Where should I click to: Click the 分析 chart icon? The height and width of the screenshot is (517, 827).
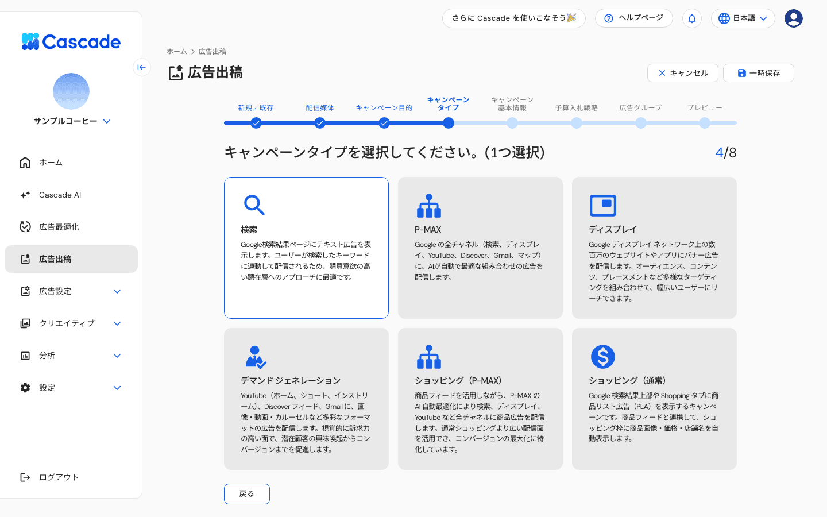pyautogui.click(x=25, y=356)
